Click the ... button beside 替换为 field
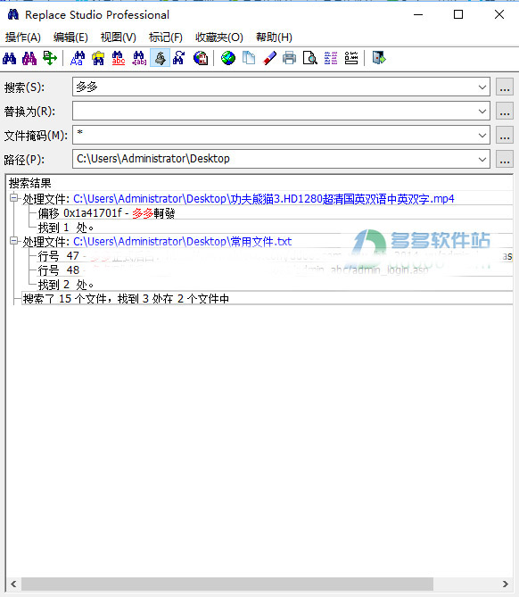 coord(505,112)
